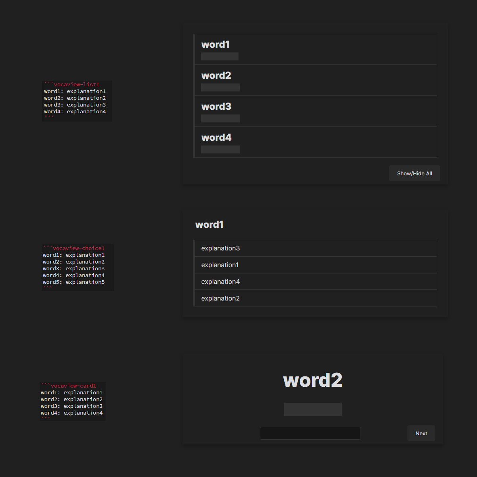Click the Next button on card
The width and height of the screenshot is (477, 477).
(x=421, y=433)
